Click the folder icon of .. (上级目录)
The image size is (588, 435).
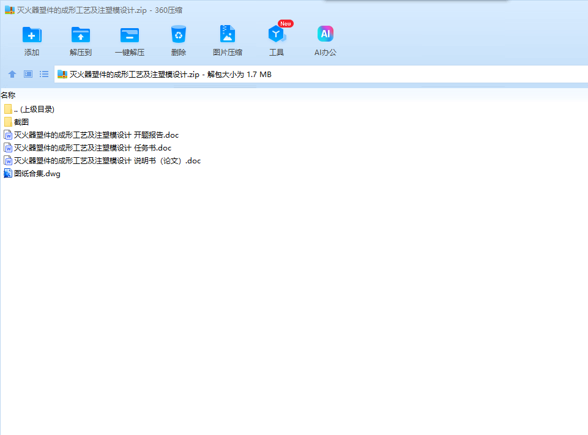[x=8, y=109]
